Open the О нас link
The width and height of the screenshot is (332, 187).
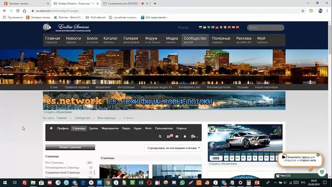pyautogui.click(x=54, y=87)
